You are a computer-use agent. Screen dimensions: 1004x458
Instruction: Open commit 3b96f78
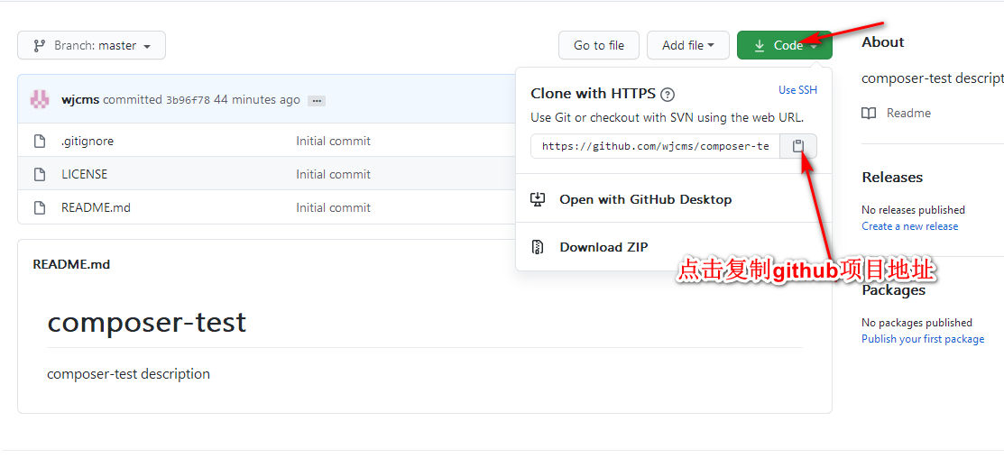coord(188,100)
